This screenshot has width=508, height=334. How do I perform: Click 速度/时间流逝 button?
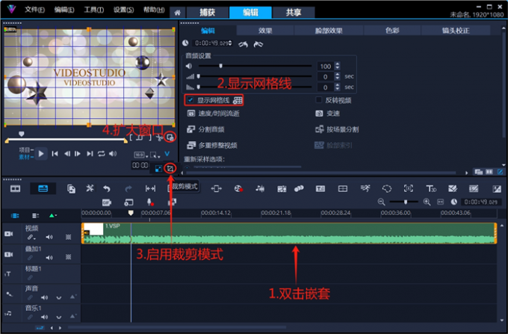(214, 114)
